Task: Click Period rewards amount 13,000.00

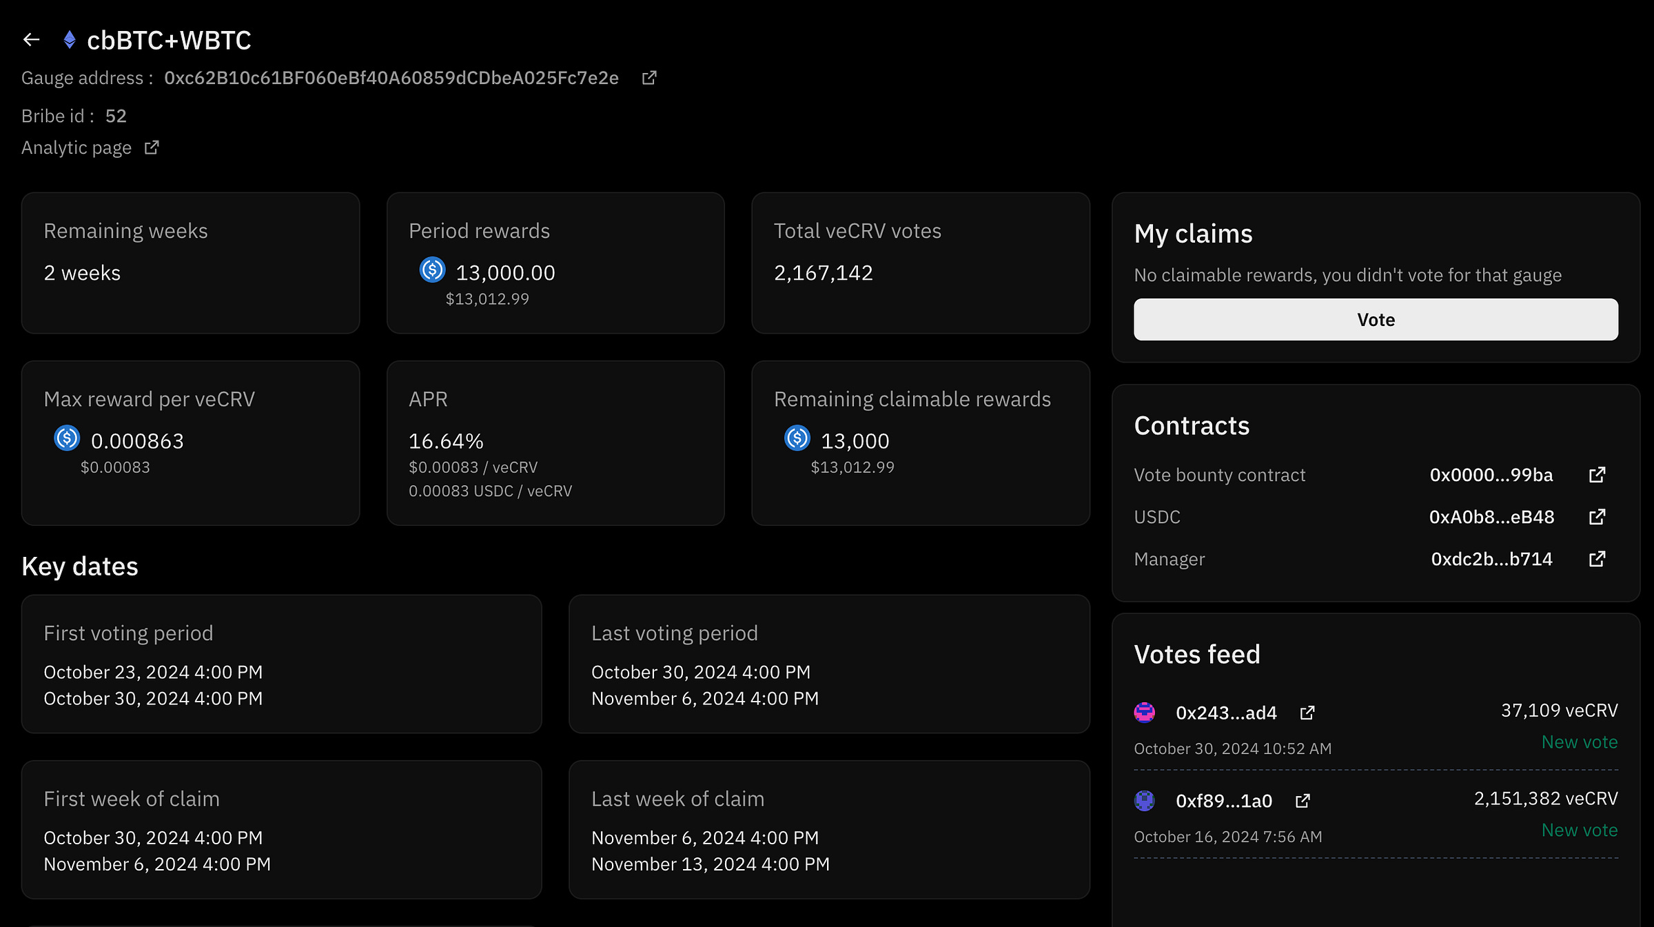Action: click(x=505, y=273)
